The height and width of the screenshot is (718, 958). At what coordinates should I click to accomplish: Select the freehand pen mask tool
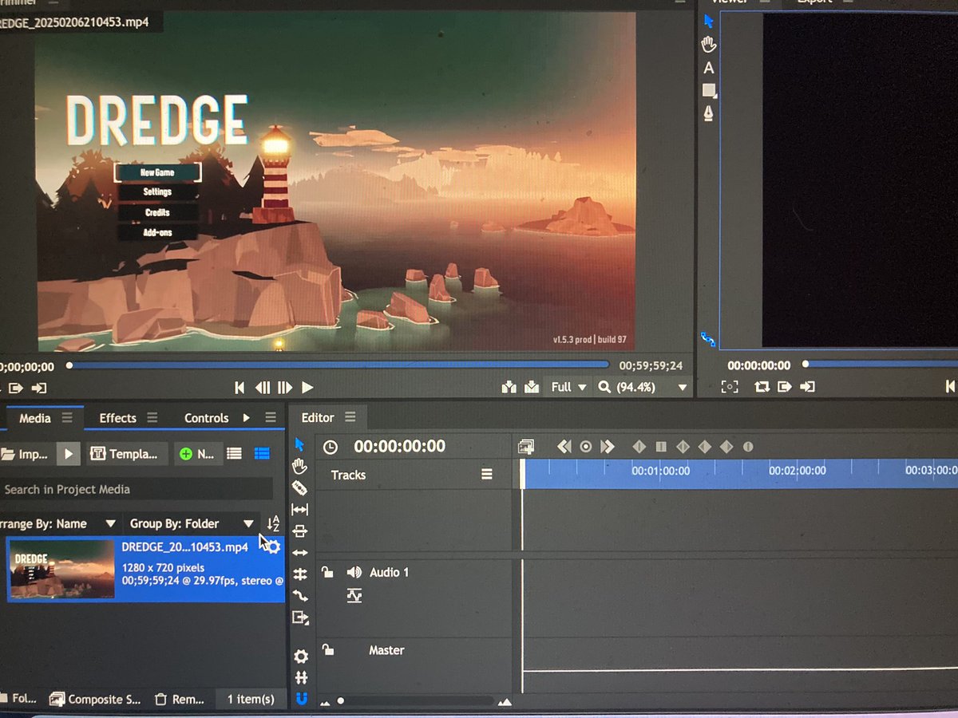click(708, 113)
